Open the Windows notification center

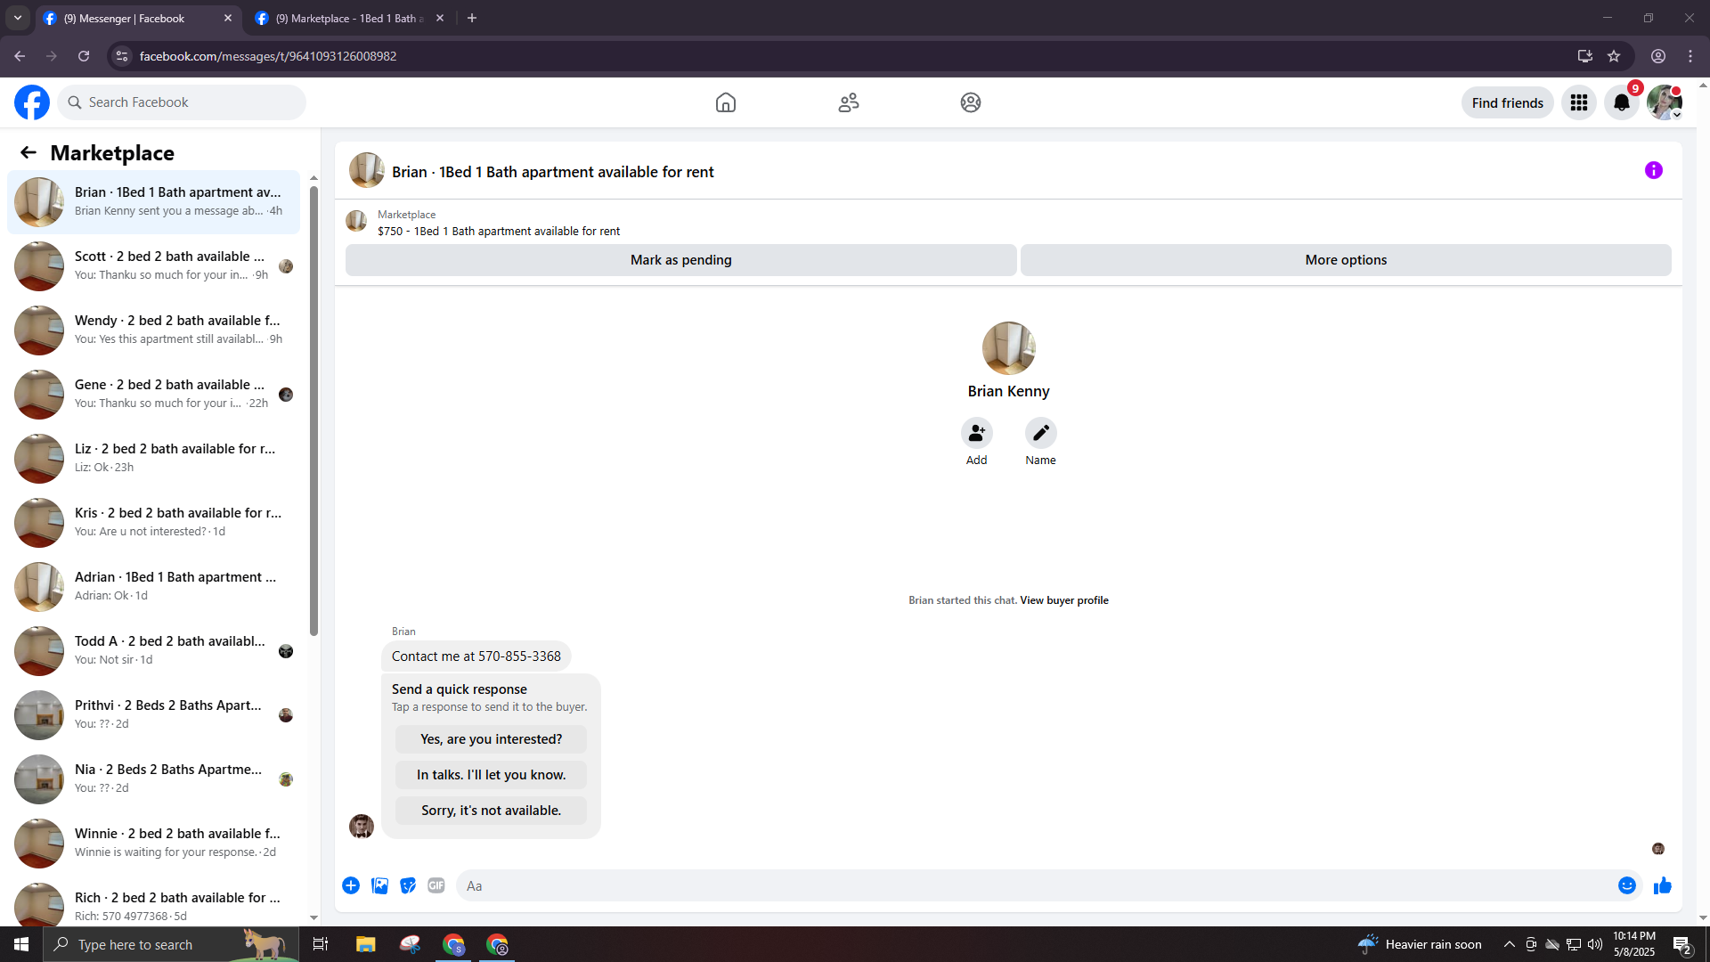(x=1682, y=944)
